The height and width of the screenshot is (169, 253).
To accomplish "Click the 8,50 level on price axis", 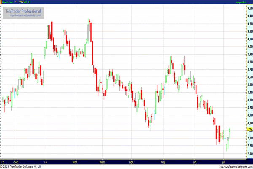I will (x=249, y=85).
